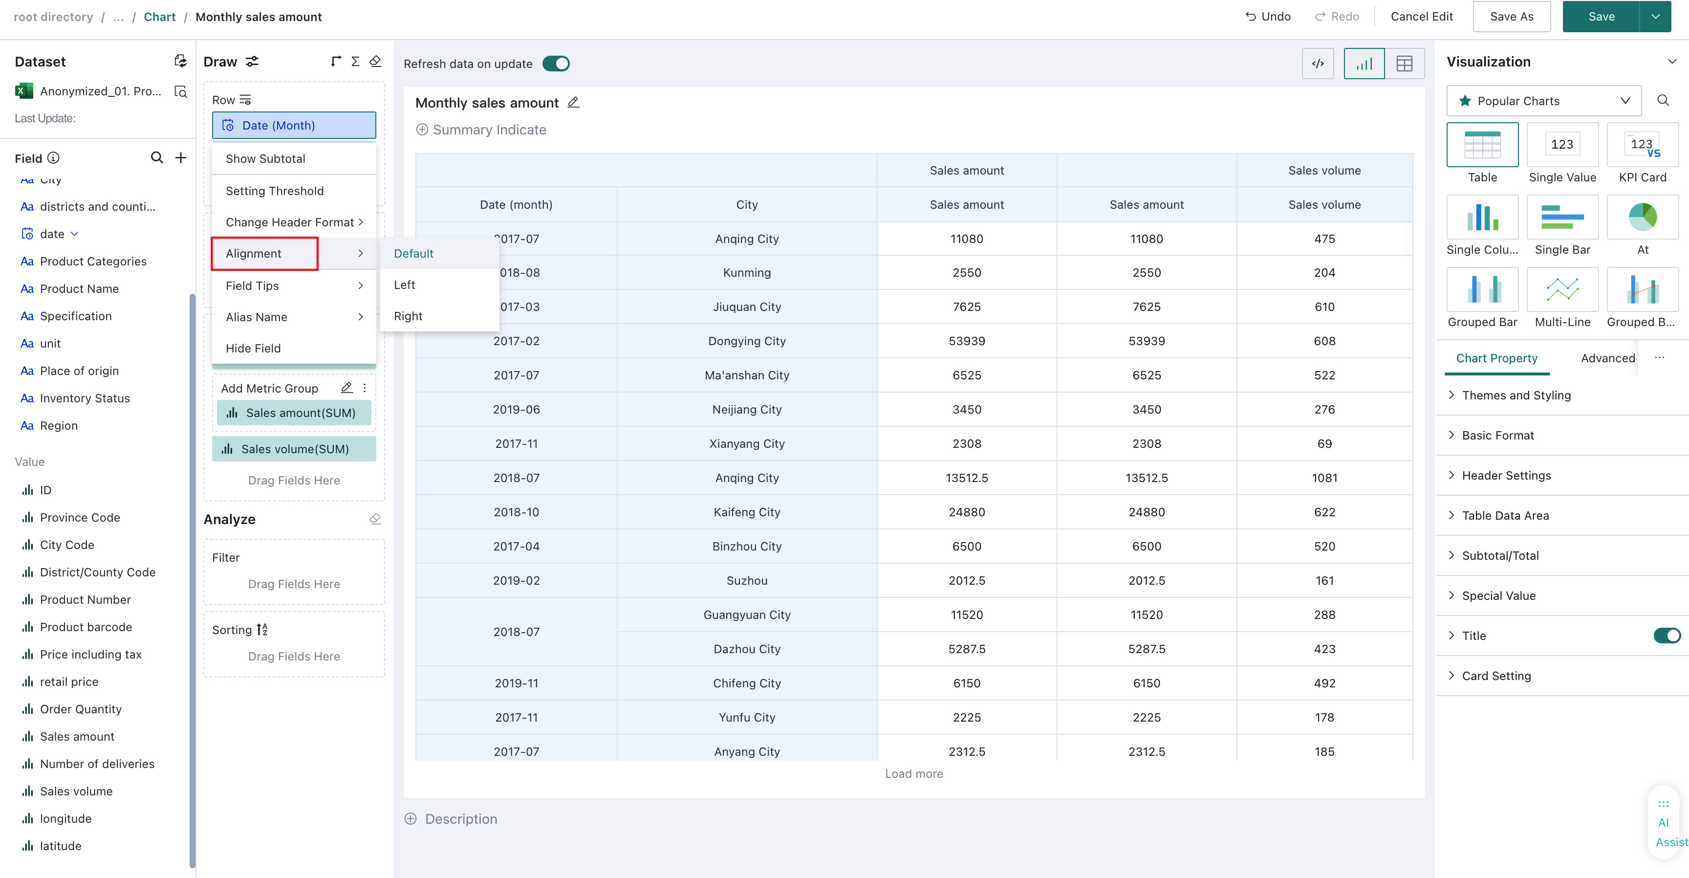
Task: Edit the Monthly sales amount title pencil
Action: pyautogui.click(x=573, y=102)
